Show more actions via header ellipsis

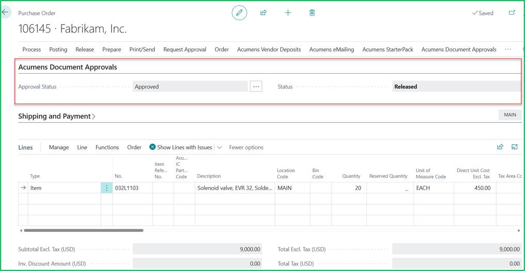click(x=508, y=49)
